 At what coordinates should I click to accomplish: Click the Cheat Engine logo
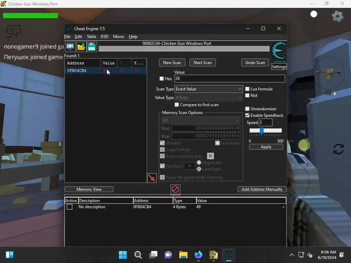click(279, 52)
